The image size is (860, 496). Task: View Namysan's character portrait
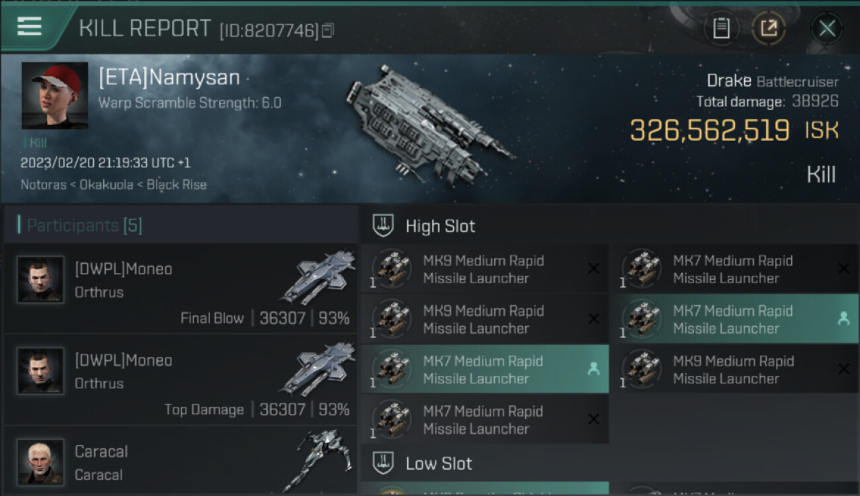pos(54,95)
